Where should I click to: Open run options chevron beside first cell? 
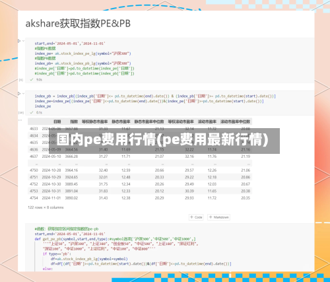coord(23,41)
